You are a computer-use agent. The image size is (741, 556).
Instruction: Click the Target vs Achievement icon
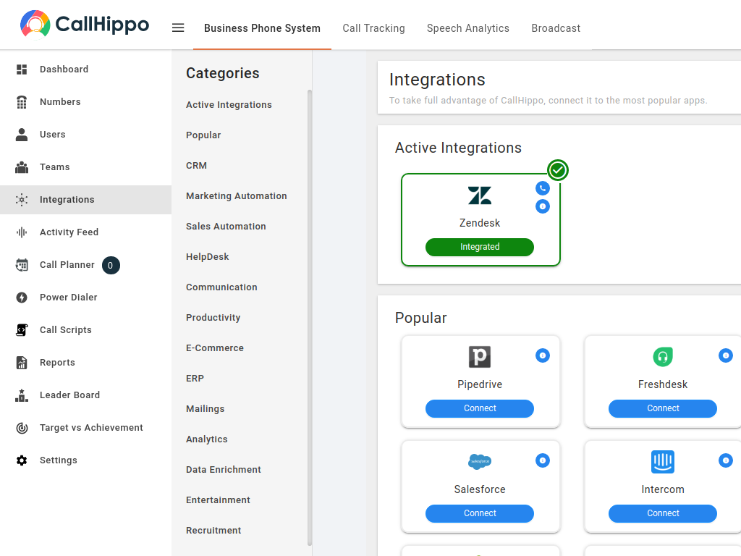22,428
